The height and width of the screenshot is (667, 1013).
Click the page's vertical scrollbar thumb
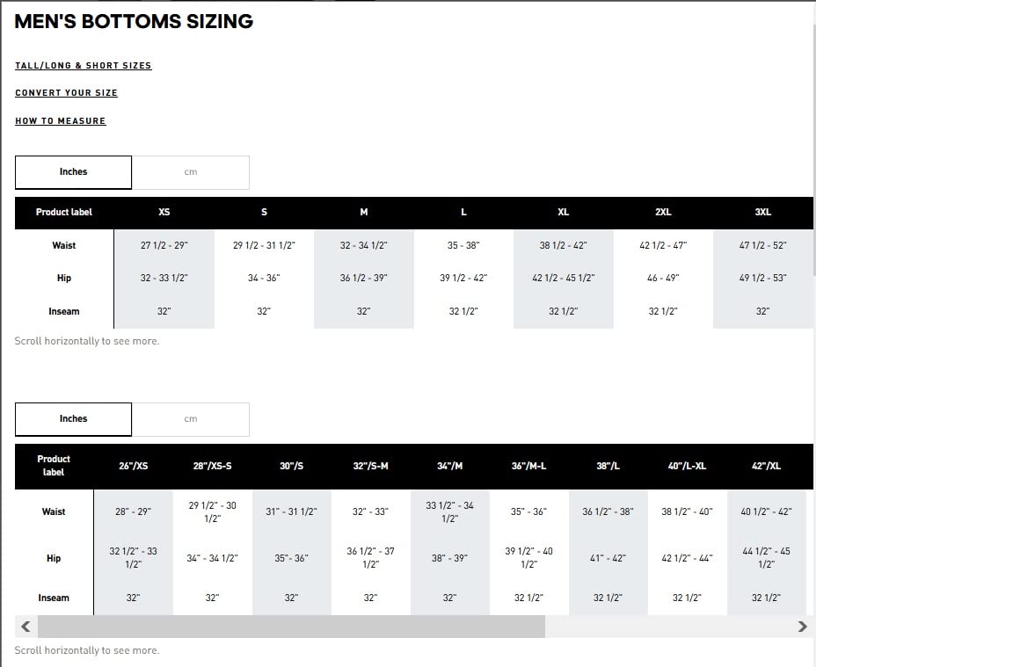tap(814, 149)
